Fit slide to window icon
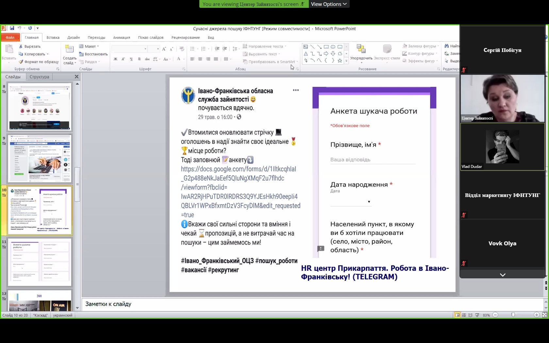The image size is (549, 343). (x=544, y=315)
